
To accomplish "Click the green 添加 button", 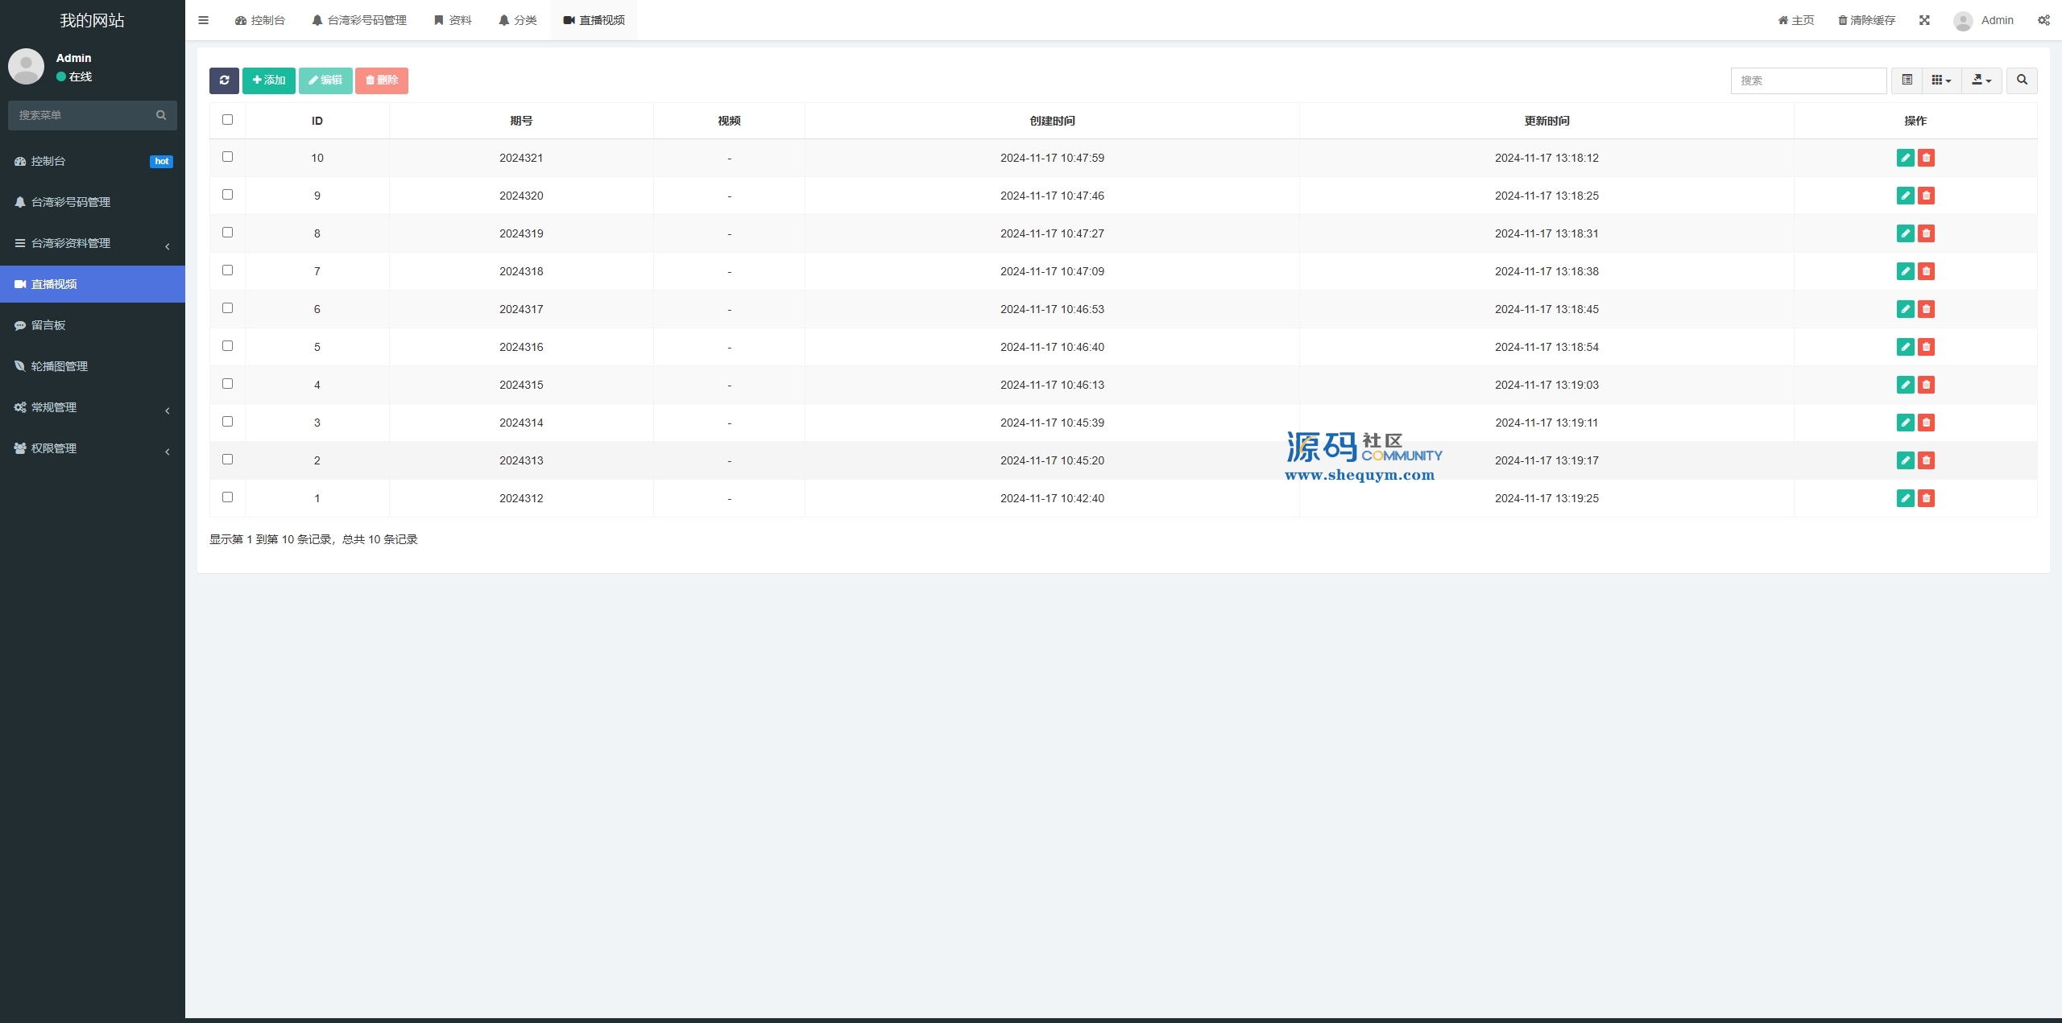I will (269, 80).
